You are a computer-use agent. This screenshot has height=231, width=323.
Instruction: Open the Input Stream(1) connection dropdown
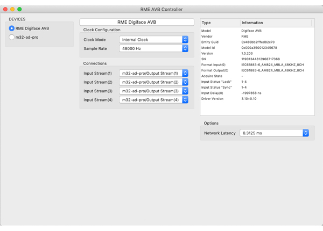point(153,73)
